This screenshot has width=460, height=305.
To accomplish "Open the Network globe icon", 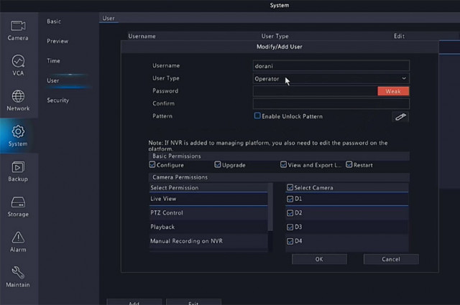I will [18, 96].
